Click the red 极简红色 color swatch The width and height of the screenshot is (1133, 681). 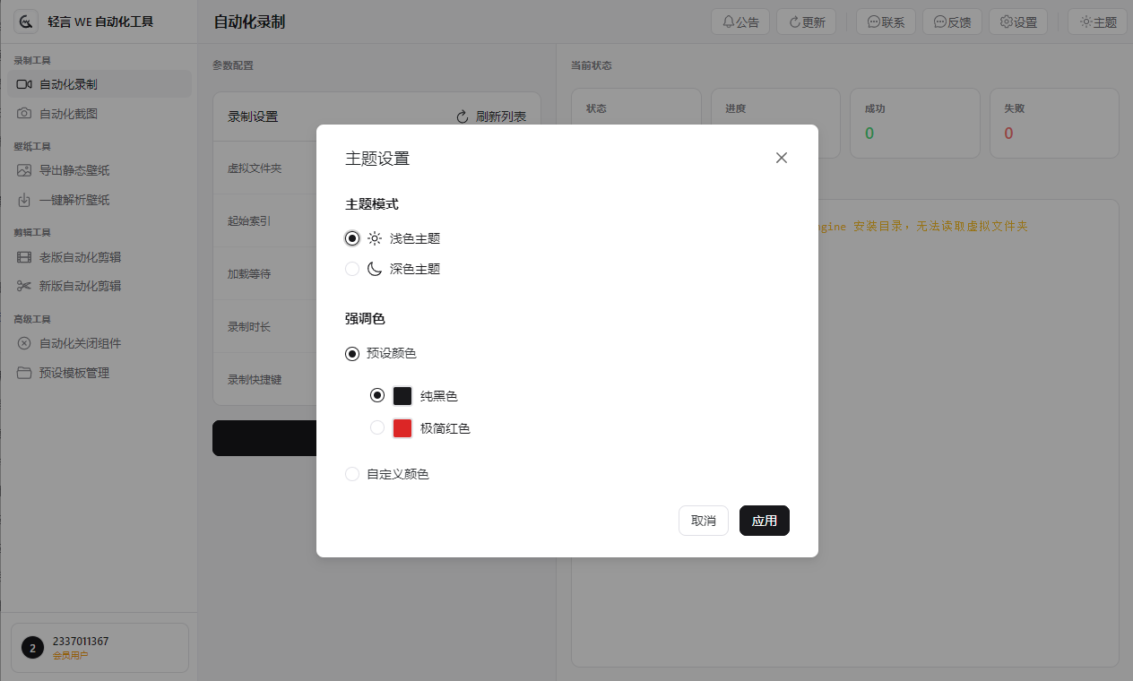pos(402,427)
